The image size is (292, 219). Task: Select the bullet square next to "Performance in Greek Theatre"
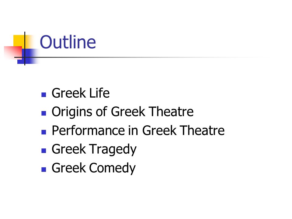[43, 132]
